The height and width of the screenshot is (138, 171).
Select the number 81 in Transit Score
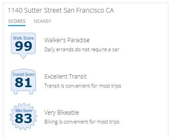[x=23, y=83]
